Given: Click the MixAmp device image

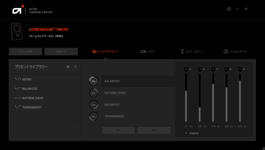Looking at the screenshot, I should click(x=17, y=31).
